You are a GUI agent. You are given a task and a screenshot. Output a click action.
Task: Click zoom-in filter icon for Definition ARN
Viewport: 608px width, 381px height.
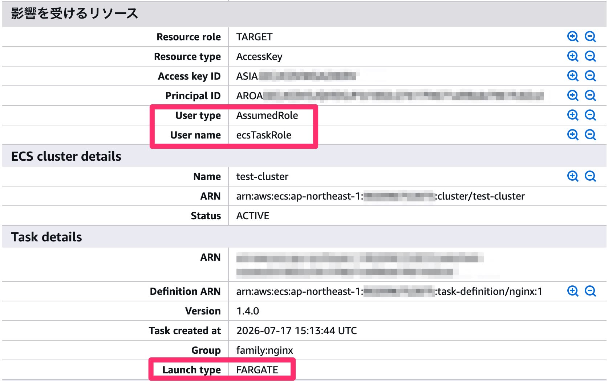[573, 291]
